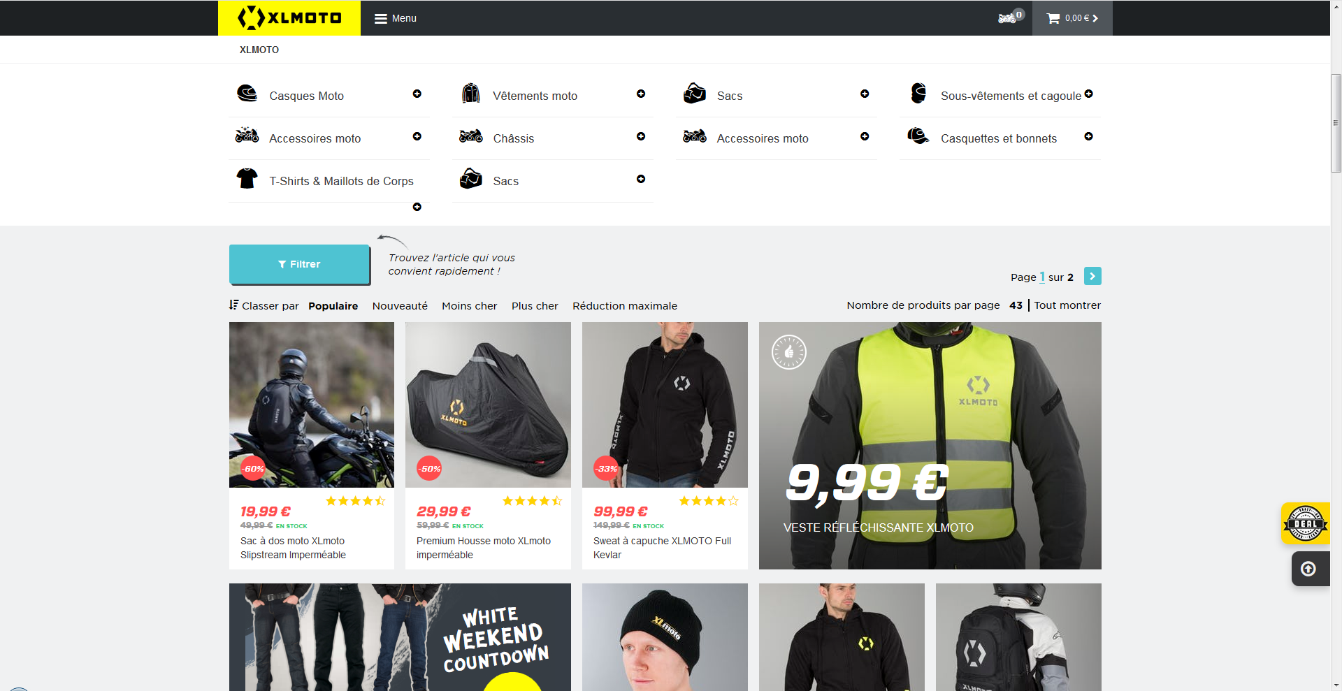1342x691 pixels.
Task: Go to next page with arrow button
Action: coord(1092,276)
